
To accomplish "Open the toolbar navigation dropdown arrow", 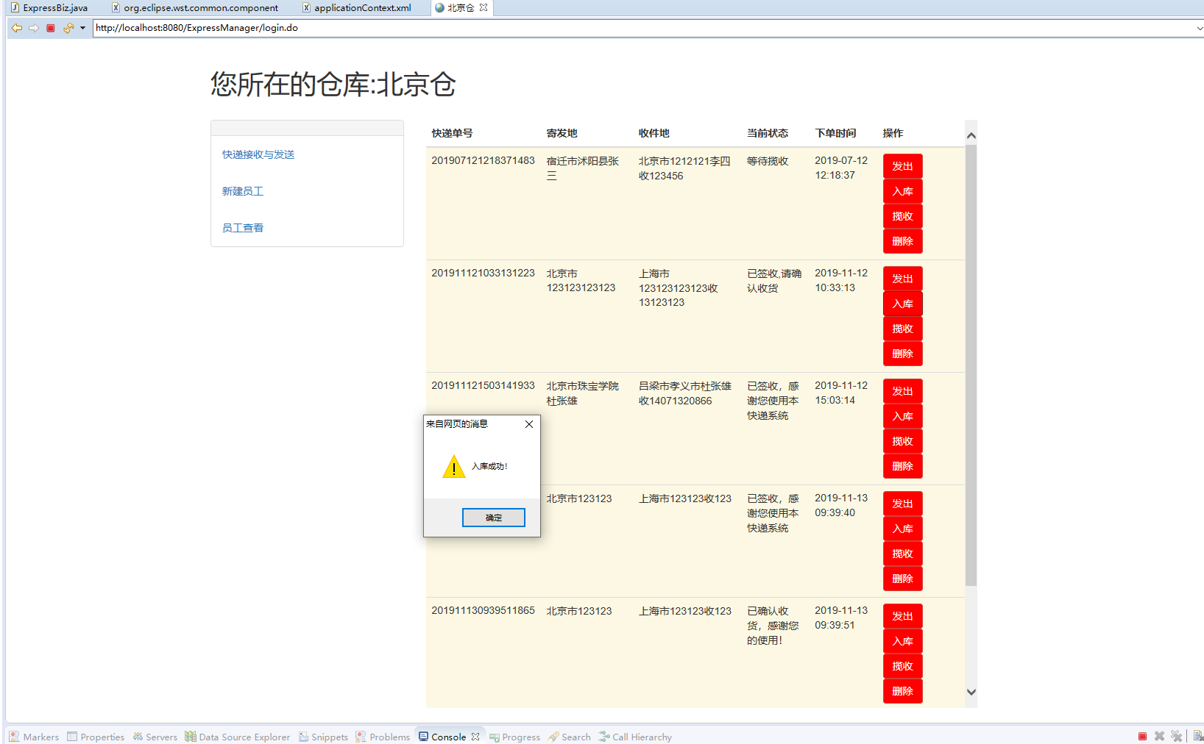I will [82, 28].
